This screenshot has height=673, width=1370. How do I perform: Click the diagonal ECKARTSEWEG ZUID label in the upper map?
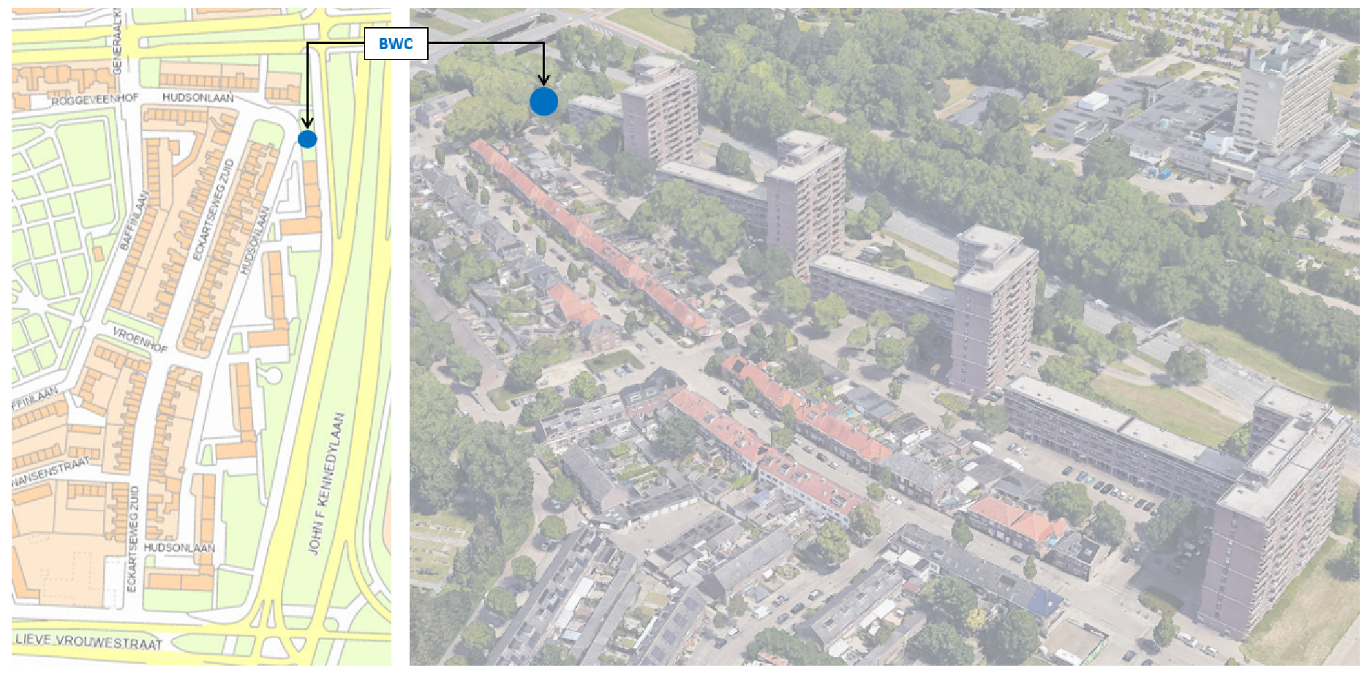[214, 209]
